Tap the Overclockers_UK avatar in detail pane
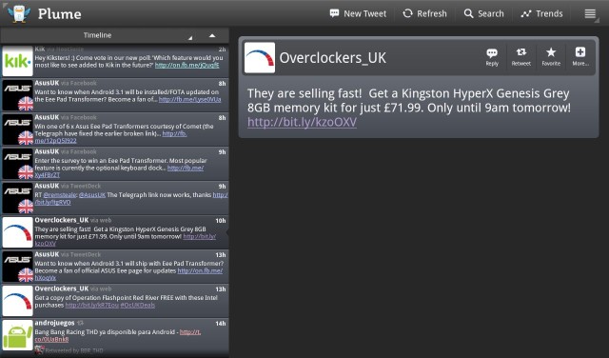The height and width of the screenshot is (358, 609). point(260,57)
